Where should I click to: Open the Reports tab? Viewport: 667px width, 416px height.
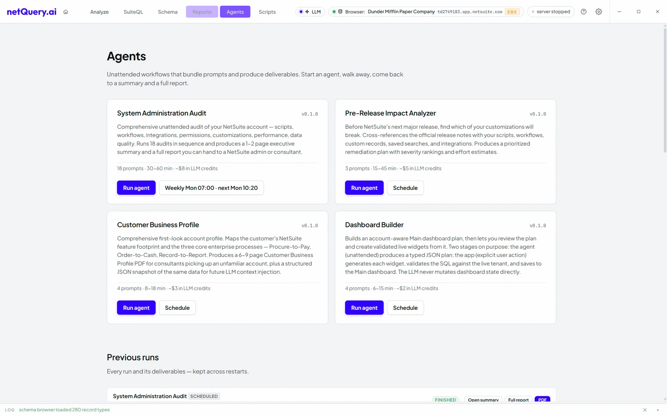(x=202, y=12)
